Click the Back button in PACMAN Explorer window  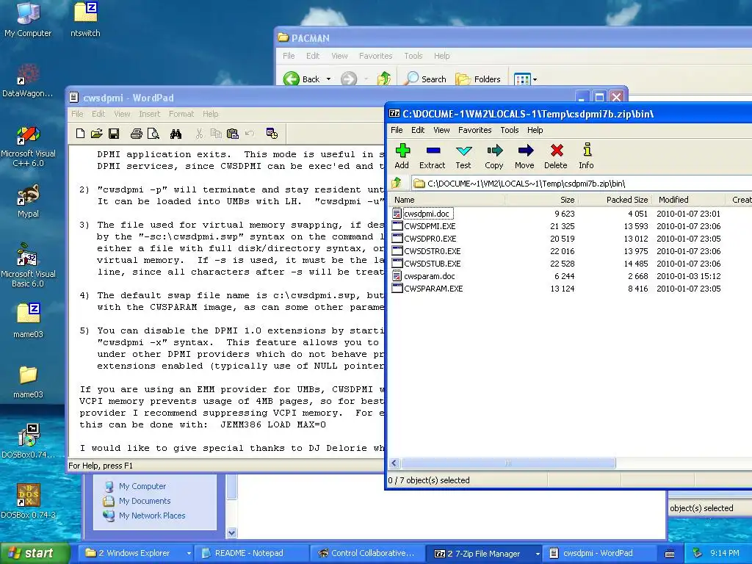pos(301,79)
